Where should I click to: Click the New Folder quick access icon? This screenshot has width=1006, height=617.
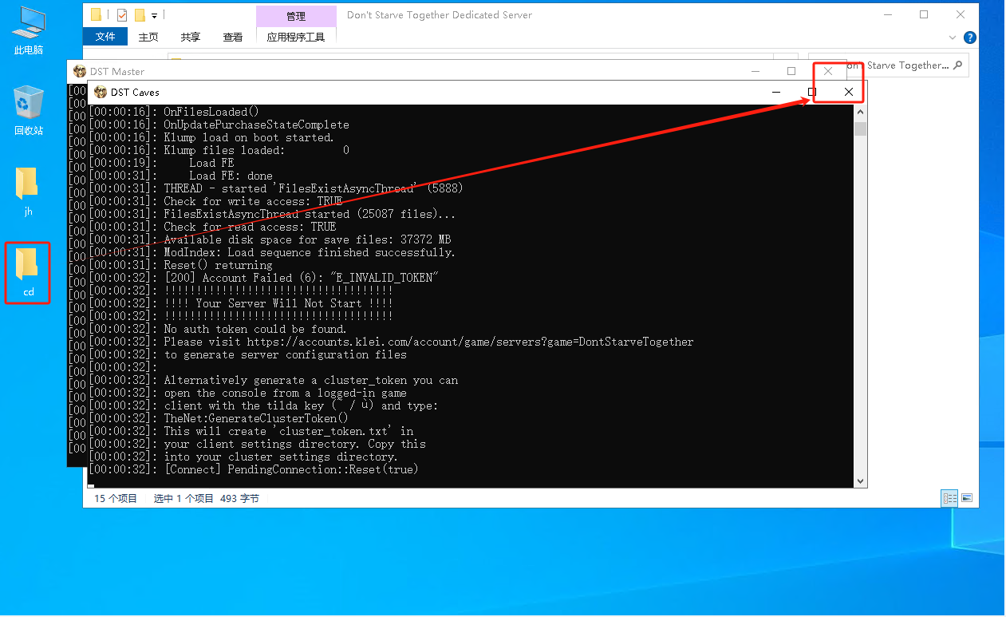point(140,14)
